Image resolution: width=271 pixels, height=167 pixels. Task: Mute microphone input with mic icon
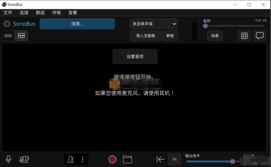(x=8, y=159)
